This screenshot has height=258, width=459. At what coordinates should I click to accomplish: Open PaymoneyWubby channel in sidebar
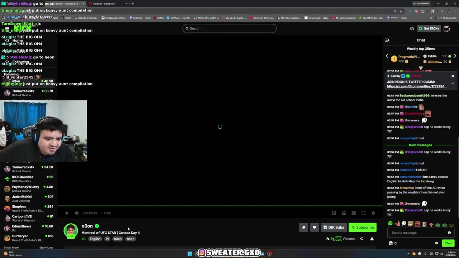pyautogui.click(x=29, y=189)
